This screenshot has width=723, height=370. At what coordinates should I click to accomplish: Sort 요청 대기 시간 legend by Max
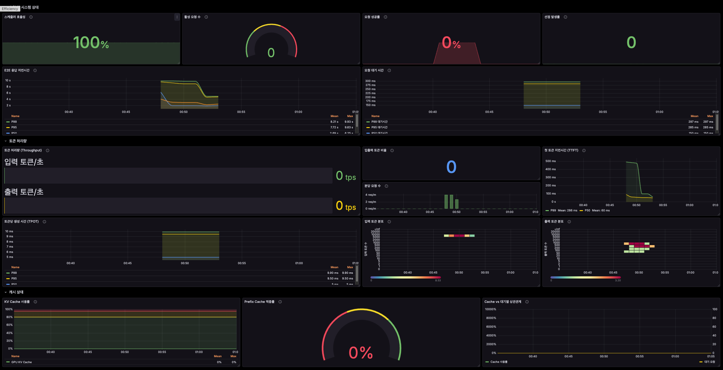[710, 116]
